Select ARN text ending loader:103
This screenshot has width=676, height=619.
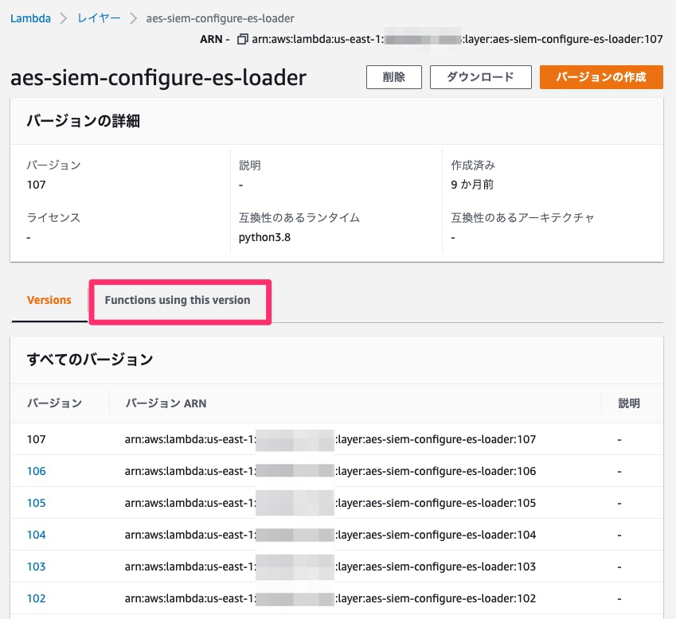click(330, 566)
